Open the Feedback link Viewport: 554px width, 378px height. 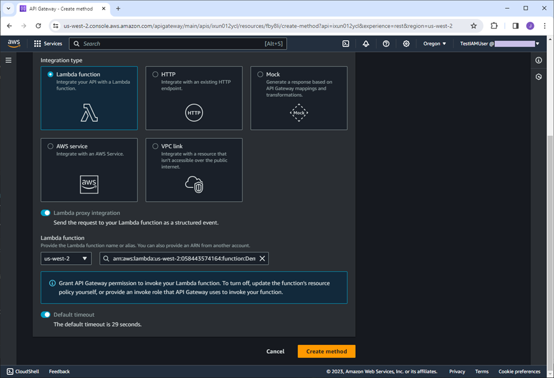60,372
